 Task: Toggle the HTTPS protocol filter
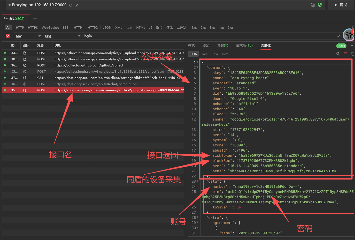pos(33,27)
